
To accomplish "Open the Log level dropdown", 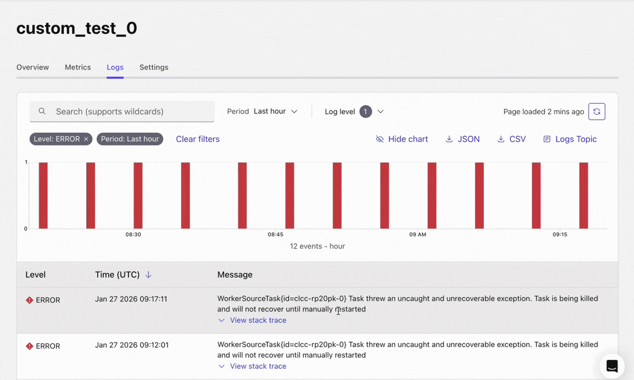I will [354, 112].
